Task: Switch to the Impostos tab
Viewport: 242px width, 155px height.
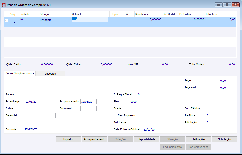Action: coord(50,74)
